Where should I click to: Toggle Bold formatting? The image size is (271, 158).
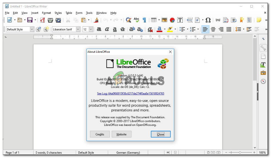[99, 29]
